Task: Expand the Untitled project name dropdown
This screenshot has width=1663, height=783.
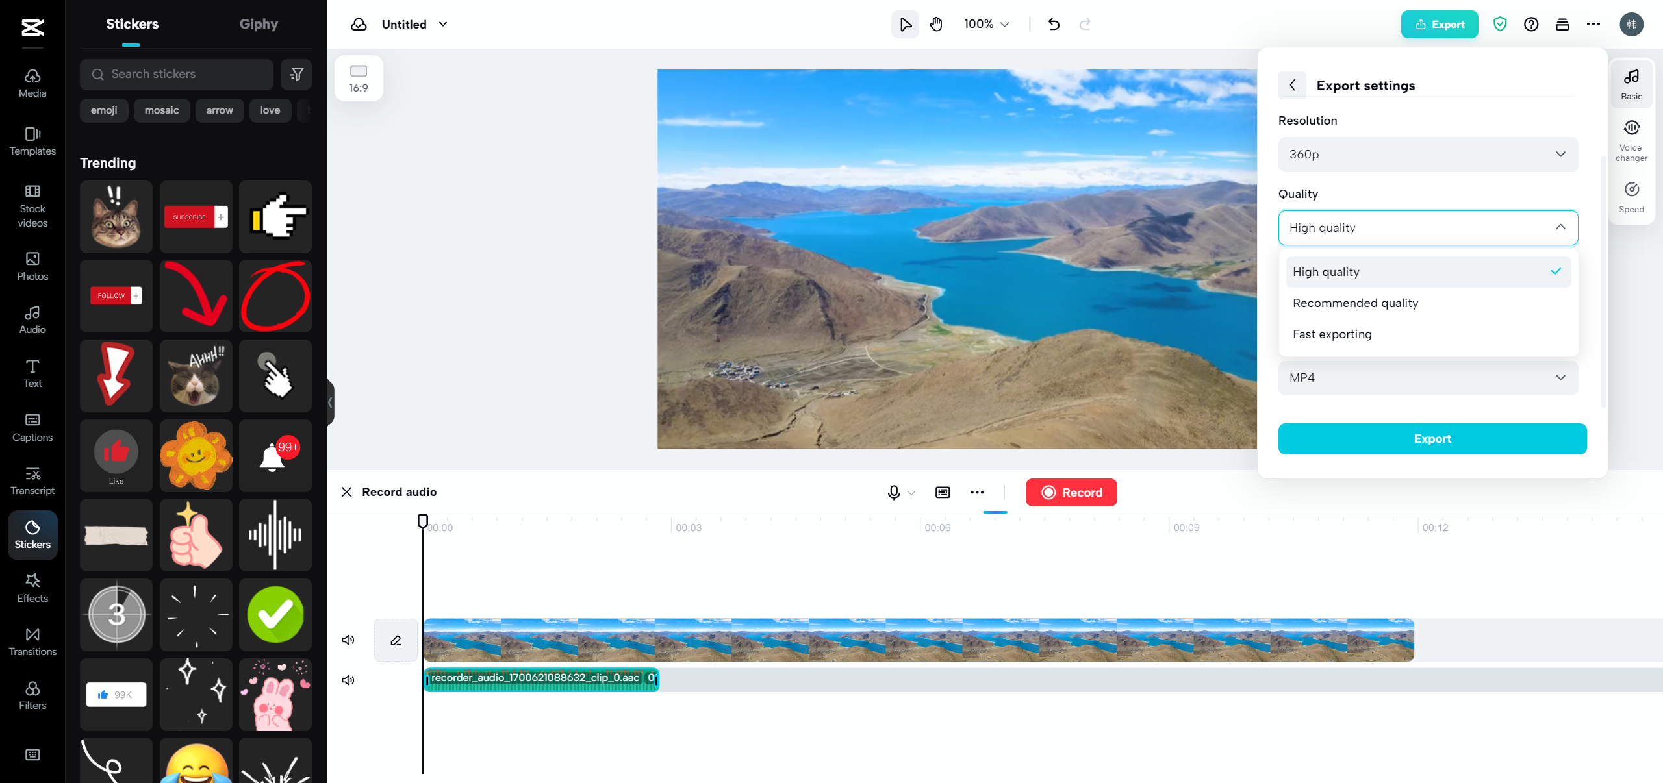Action: point(443,24)
